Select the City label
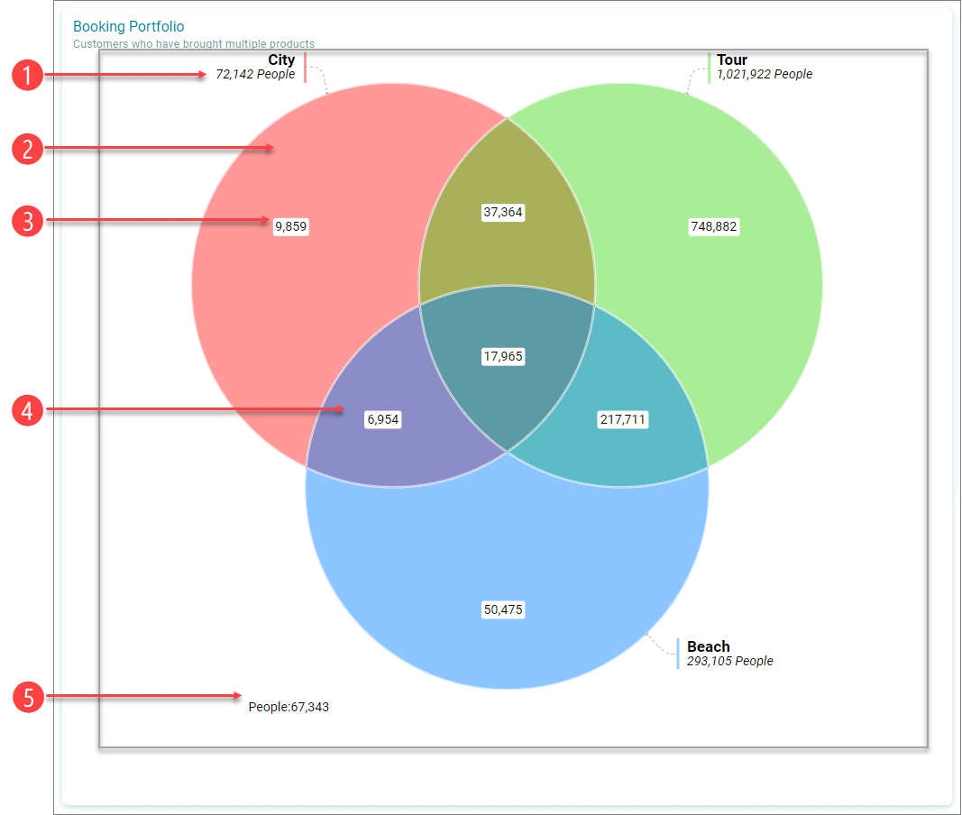 (281, 60)
